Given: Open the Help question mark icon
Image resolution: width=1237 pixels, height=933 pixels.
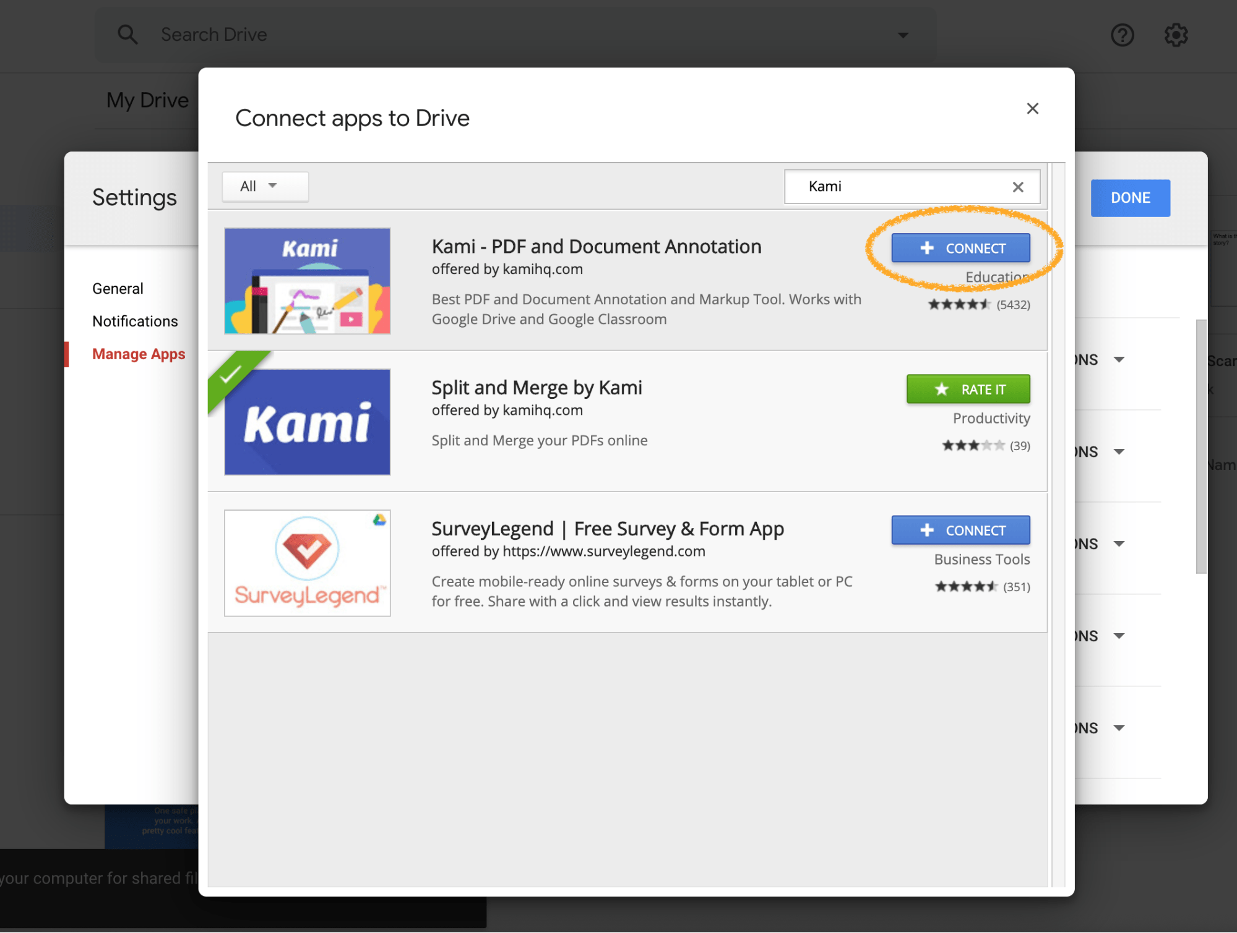Looking at the screenshot, I should [1122, 35].
